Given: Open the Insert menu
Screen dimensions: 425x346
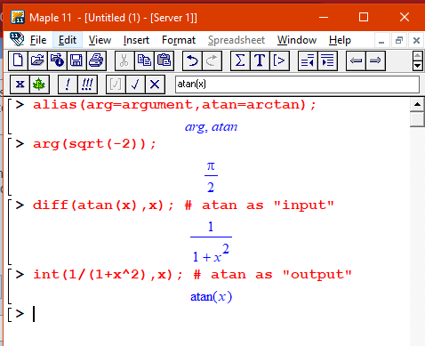Looking at the screenshot, I should click(x=136, y=40).
